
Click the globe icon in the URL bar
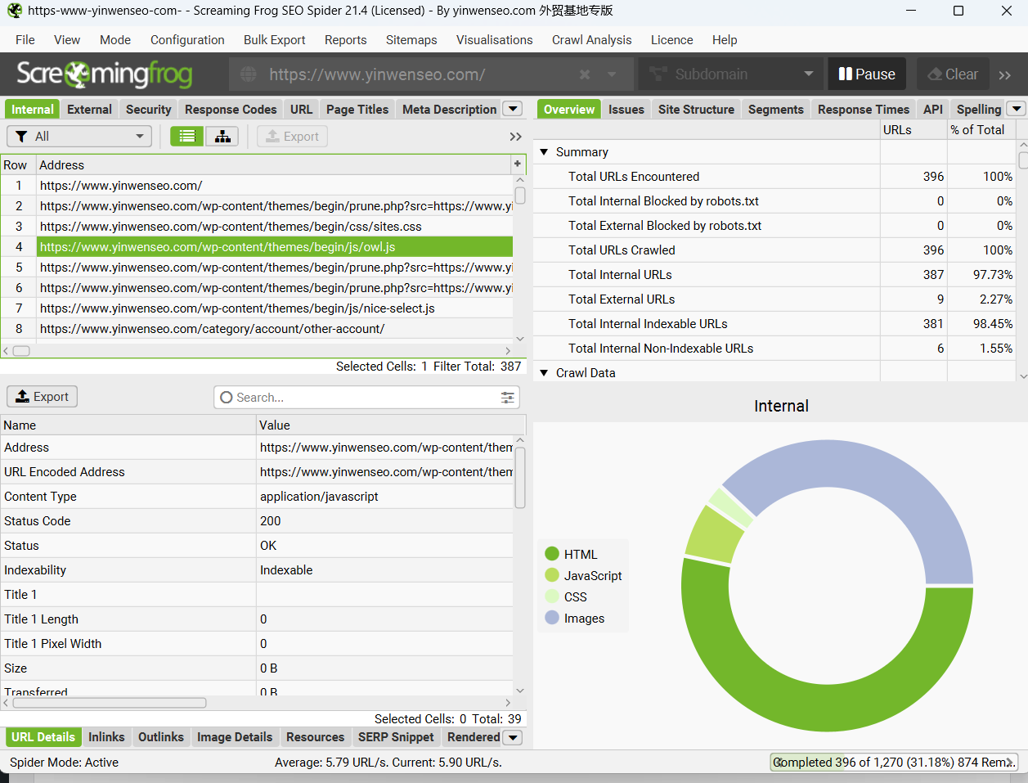tap(249, 74)
